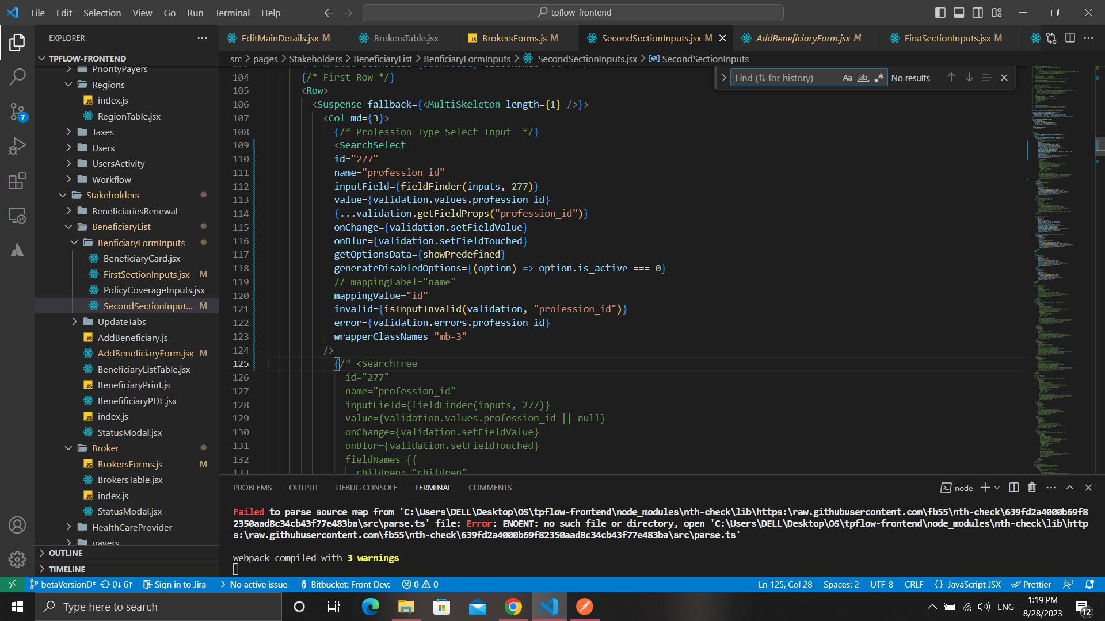Expand the OUTLINE section
Screen dimensions: 1105x621
point(66,553)
